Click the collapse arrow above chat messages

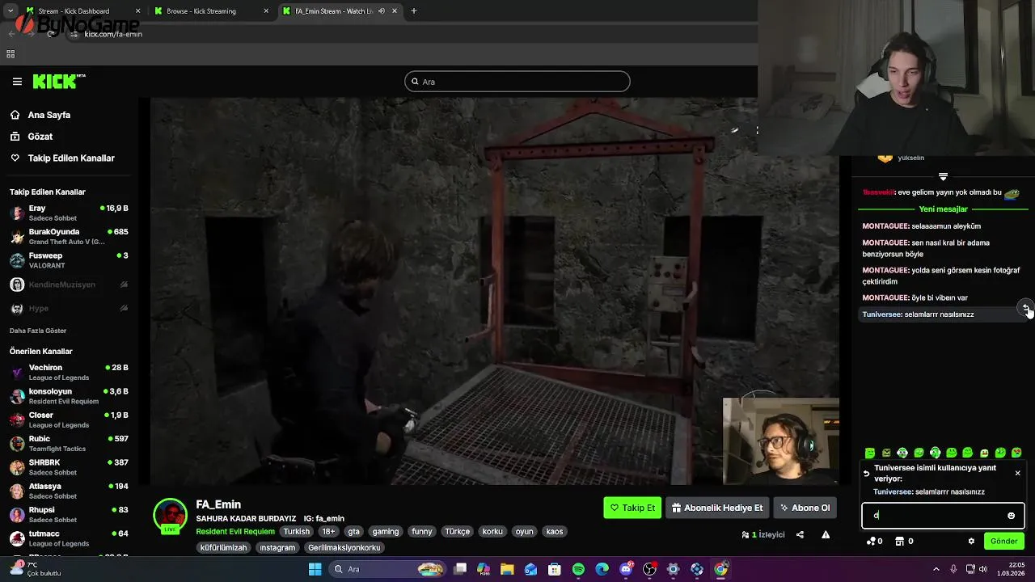click(x=943, y=176)
